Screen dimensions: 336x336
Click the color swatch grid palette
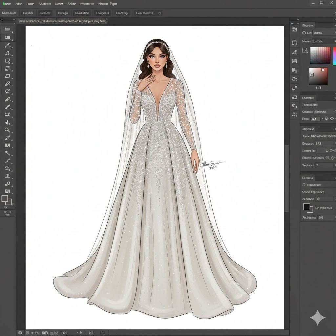point(320,55)
